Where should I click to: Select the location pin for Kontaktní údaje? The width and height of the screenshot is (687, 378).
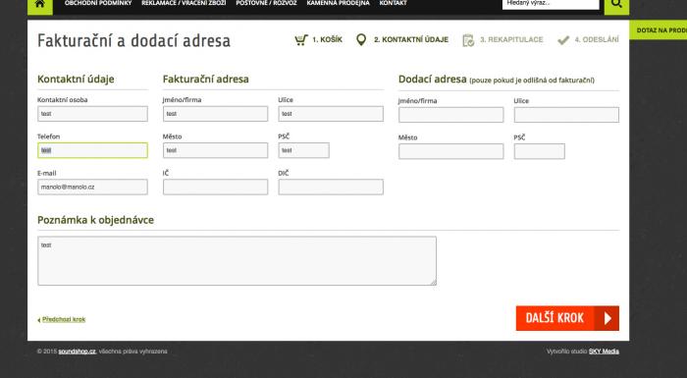coord(361,40)
